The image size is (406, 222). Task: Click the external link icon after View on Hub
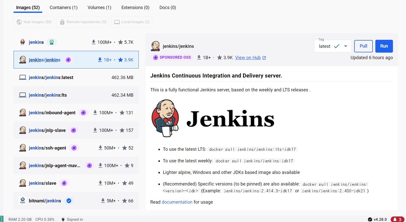pyautogui.click(x=264, y=58)
